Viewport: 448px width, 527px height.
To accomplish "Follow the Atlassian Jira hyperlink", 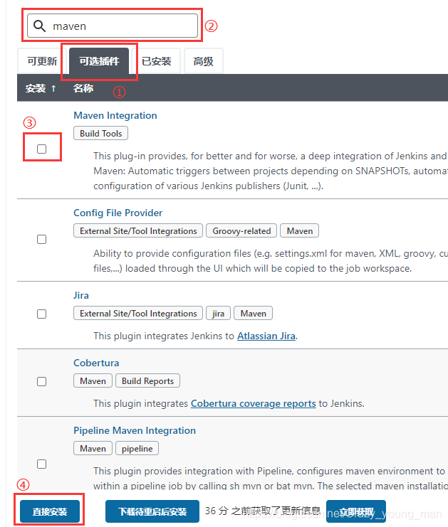I will [x=266, y=336].
